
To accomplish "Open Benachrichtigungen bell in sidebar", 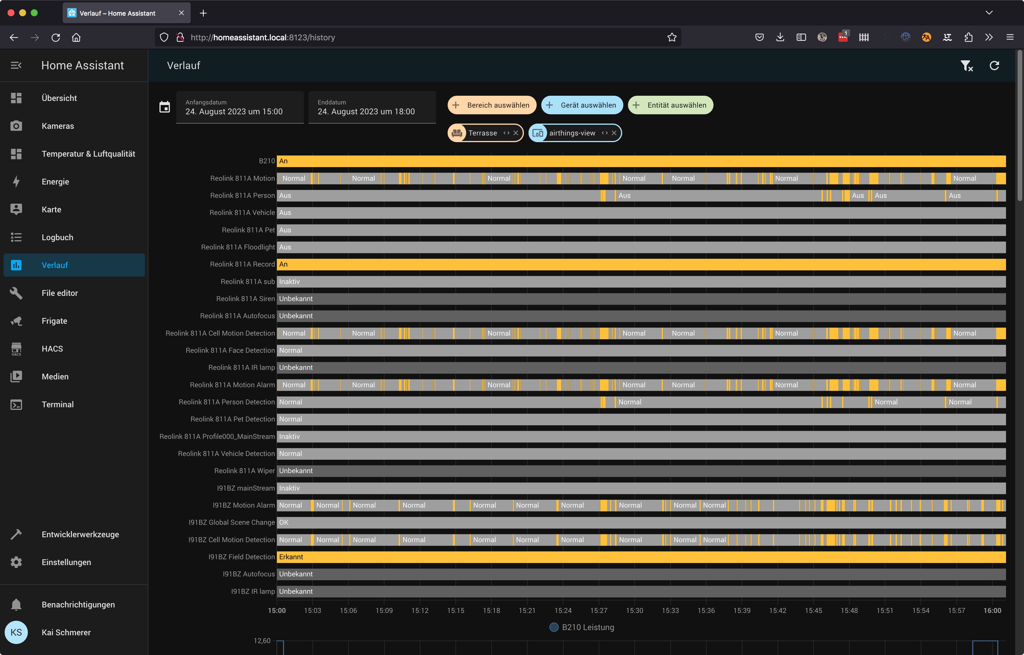I will pyautogui.click(x=16, y=604).
